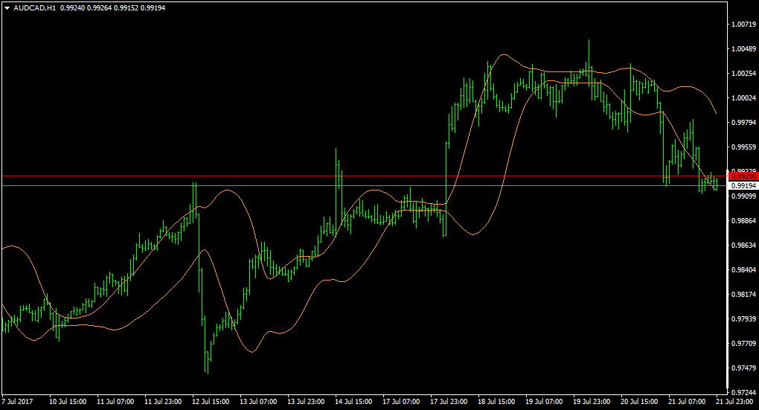Select the 17 Jul 07:00 time label
Image resolution: width=759 pixels, height=410 pixels.
401,402
